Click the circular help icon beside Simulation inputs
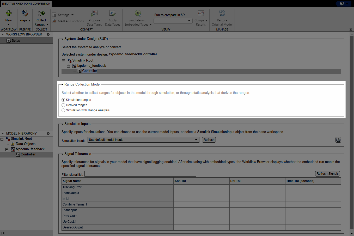This screenshot has height=236, width=354. tap(338, 140)
